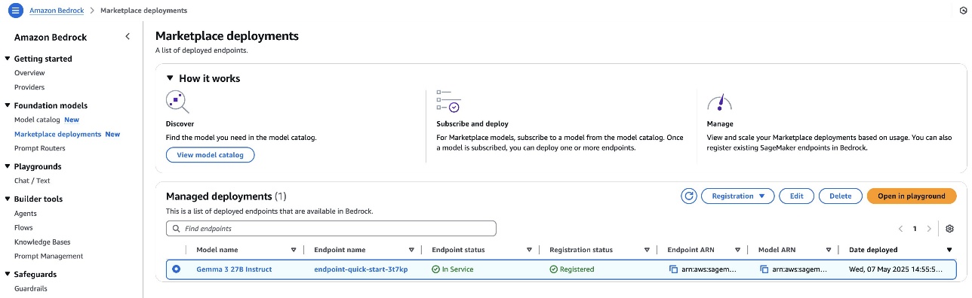The height and width of the screenshot is (298, 972).
Task: Refresh the managed deployments list
Action: (x=688, y=196)
